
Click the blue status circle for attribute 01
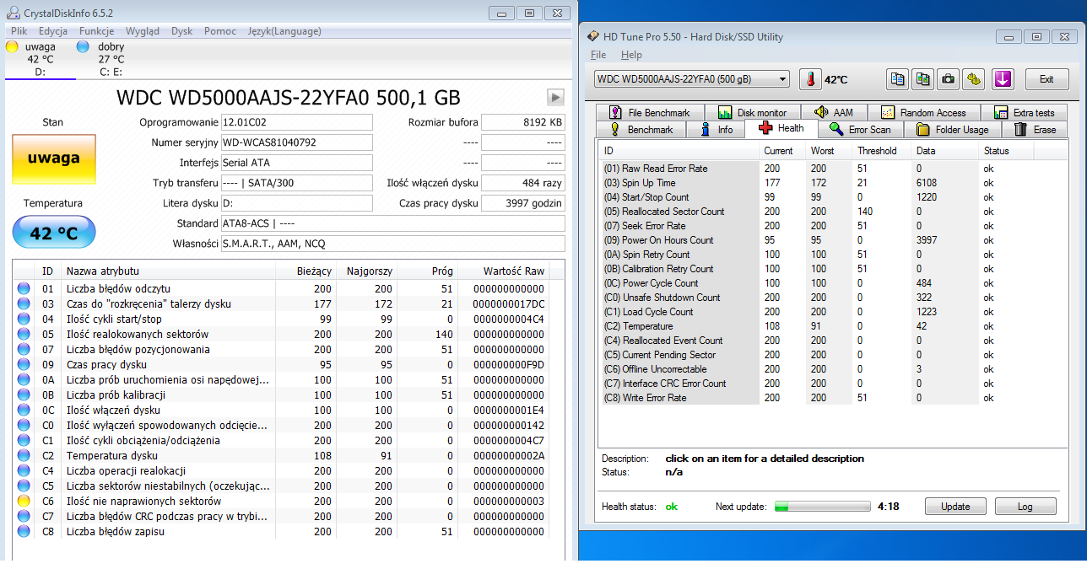tap(24, 288)
